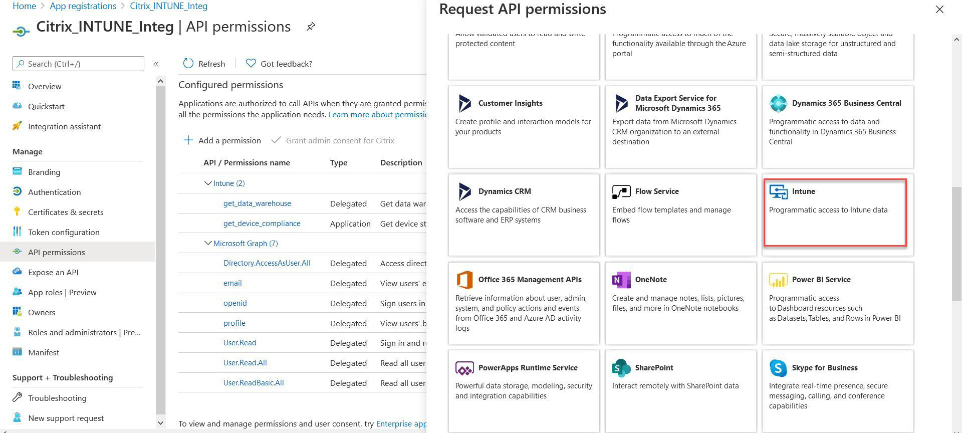Viewport: 962px width, 433px height.
Task: Click the PowerApps Runtime Service icon
Action: (x=464, y=368)
